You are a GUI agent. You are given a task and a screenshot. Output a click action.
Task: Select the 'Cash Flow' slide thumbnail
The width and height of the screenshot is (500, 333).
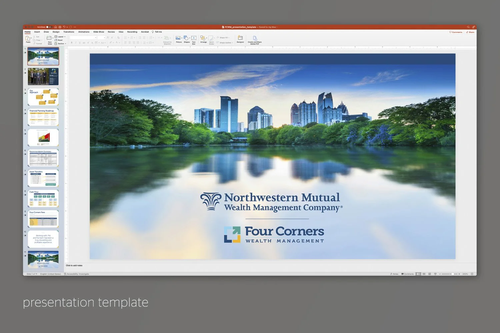(x=43, y=198)
